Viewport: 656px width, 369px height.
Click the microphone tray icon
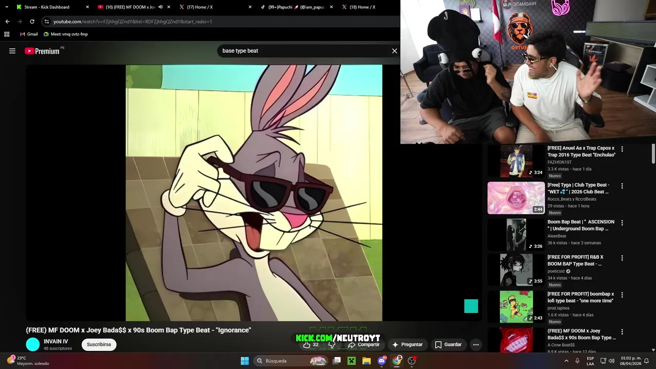tap(578, 361)
